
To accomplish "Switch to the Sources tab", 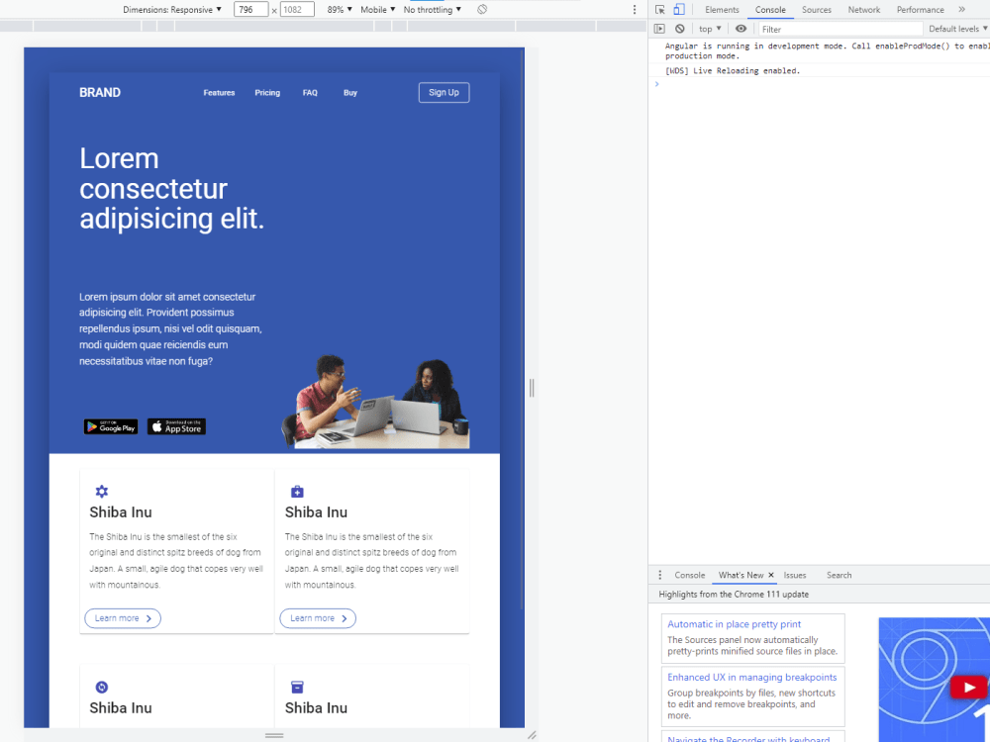I will pyautogui.click(x=816, y=9).
